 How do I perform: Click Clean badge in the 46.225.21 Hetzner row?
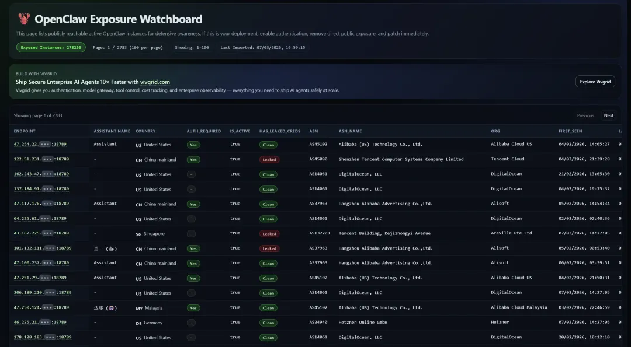pyautogui.click(x=268, y=323)
